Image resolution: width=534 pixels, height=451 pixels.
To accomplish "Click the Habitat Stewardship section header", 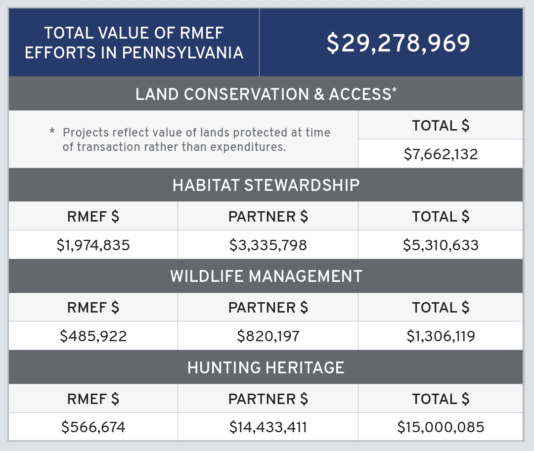I will [266, 185].
